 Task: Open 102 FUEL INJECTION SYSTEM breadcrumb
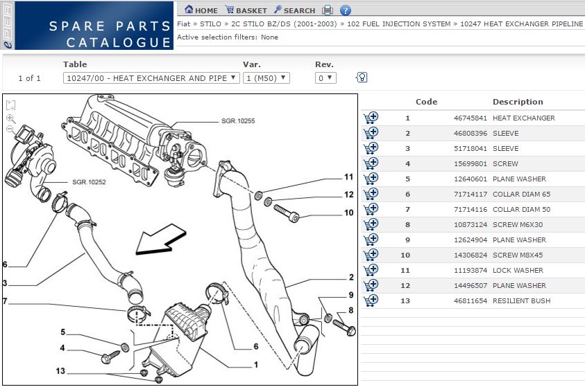pyautogui.click(x=399, y=24)
